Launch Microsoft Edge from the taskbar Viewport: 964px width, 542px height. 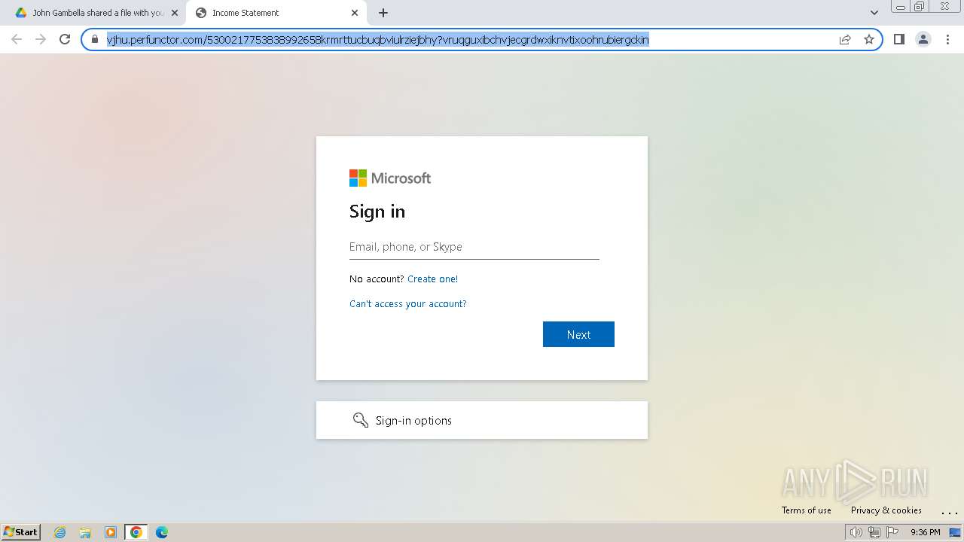tap(162, 532)
